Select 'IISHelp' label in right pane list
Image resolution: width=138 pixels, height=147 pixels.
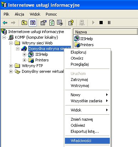[87, 39]
